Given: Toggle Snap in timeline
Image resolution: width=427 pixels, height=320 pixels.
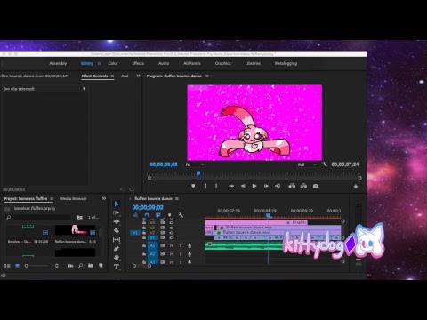Looking at the screenshot, I should [x=147, y=215].
